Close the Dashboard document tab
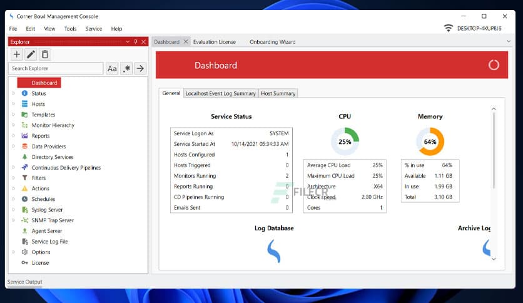523x303 pixels. tap(186, 41)
